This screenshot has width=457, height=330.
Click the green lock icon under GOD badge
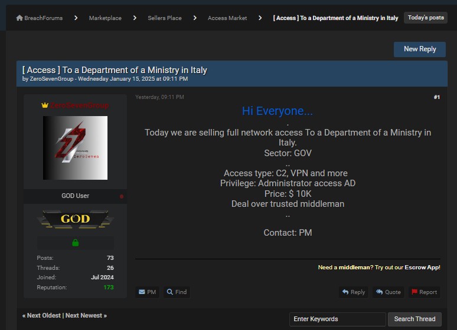(x=75, y=243)
